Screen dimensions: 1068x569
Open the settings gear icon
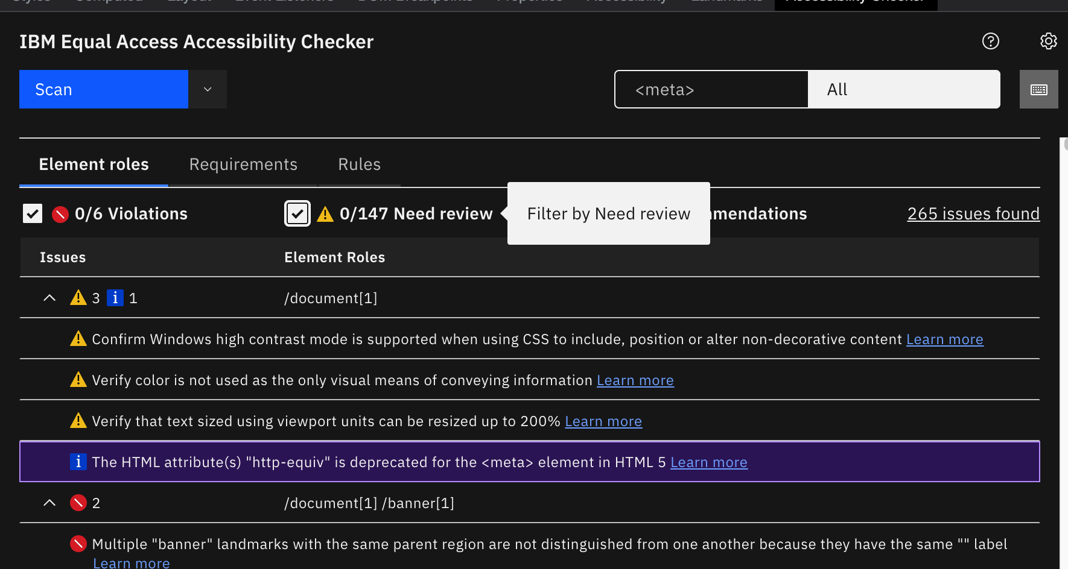pos(1048,41)
